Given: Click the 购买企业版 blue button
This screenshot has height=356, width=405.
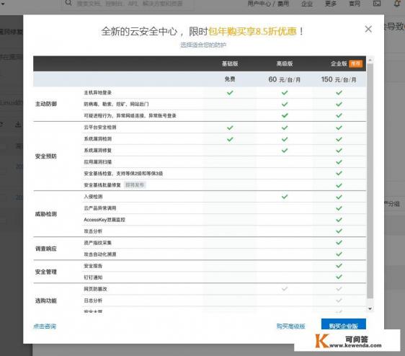Looking at the screenshot, I should [x=344, y=325].
